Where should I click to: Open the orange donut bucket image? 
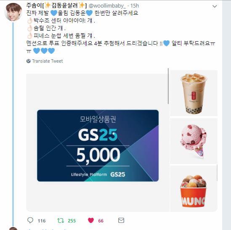[194, 189]
